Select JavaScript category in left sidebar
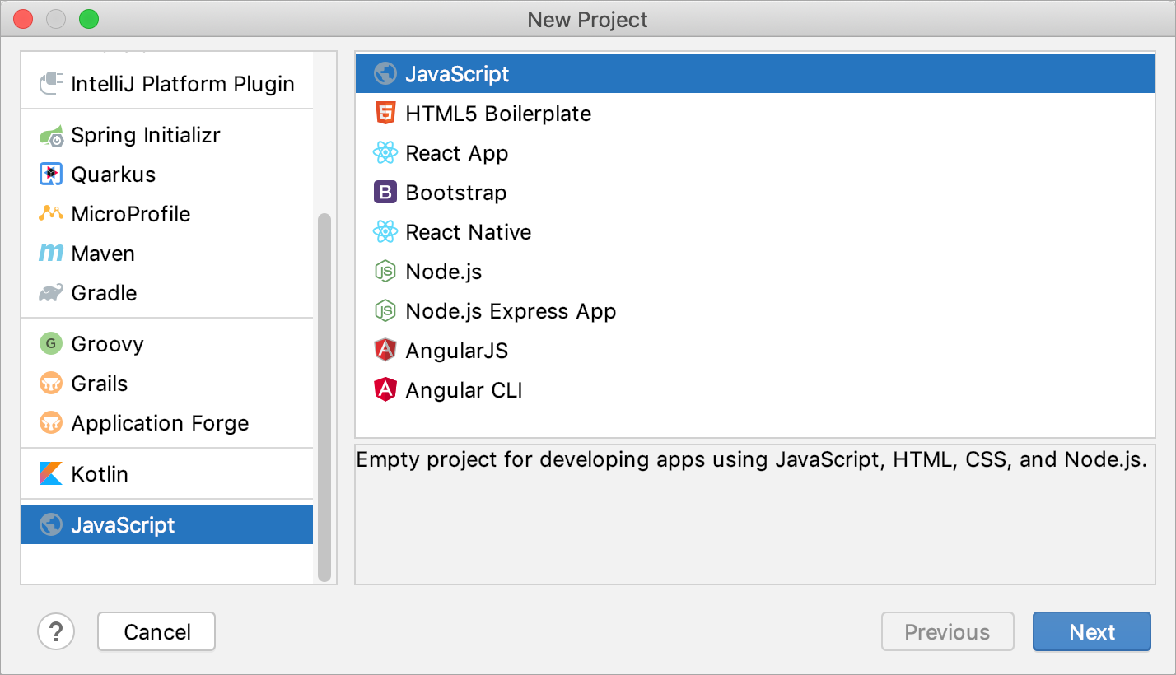This screenshot has width=1176, height=675. click(167, 525)
